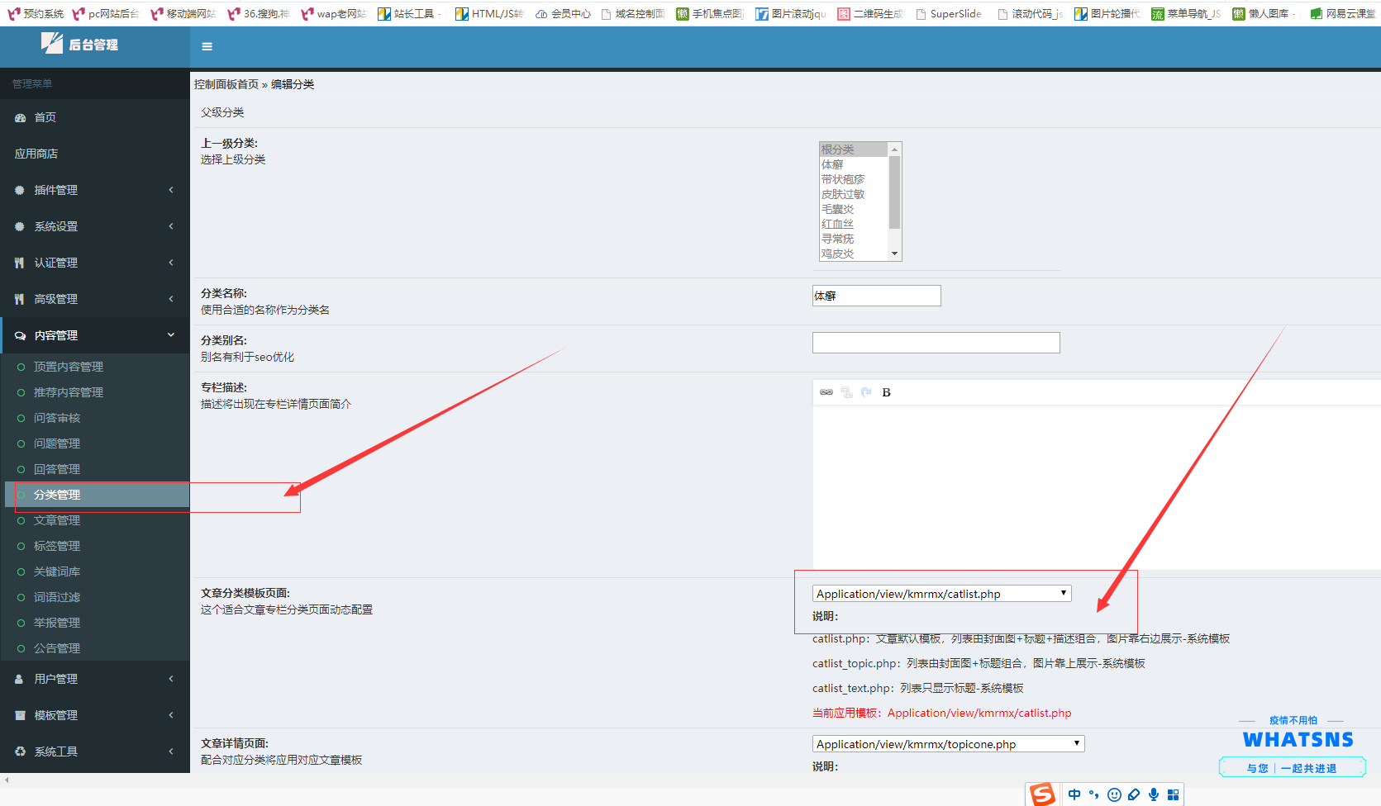Click the microphone voice input icon
Image resolution: width=1381 pixels, height=806 pixels.
pyautogui.click(x=1154, y=794)
